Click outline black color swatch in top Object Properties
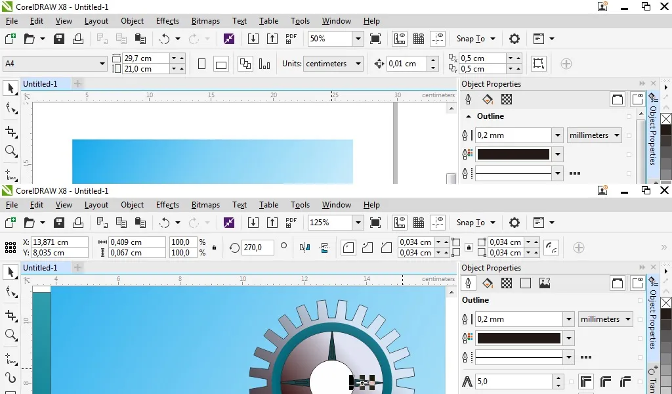This screenshot has width=672, height=394. pos(513,154)
